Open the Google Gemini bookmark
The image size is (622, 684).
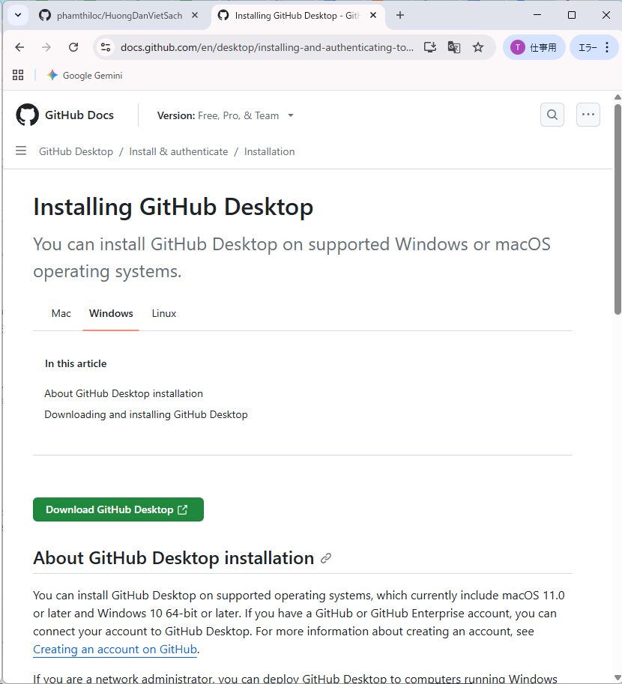(85, 75)
